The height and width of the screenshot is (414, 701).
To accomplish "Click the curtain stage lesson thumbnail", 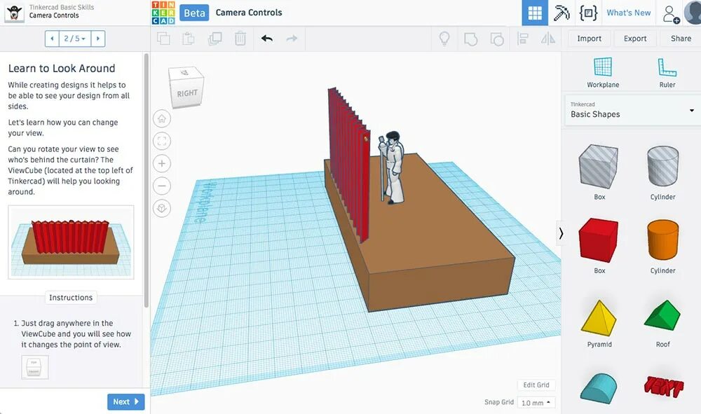I will 71,242.
